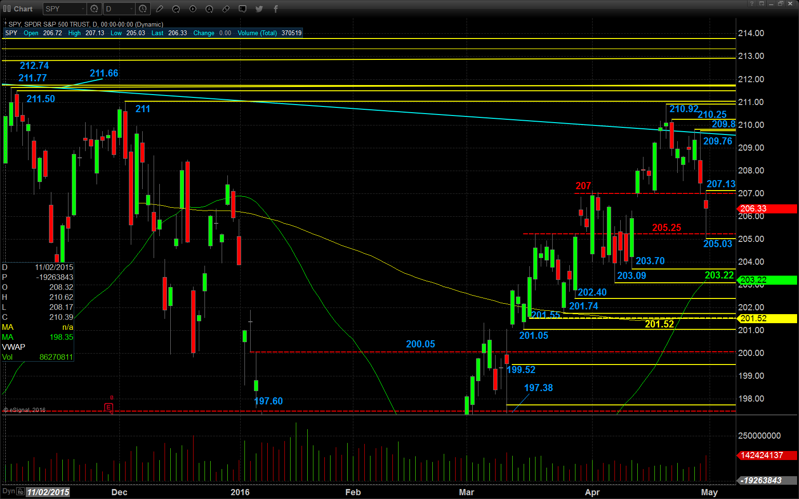Share the chart on Twitter
Viewport: 799px width, 499px height.
point(259,9)
